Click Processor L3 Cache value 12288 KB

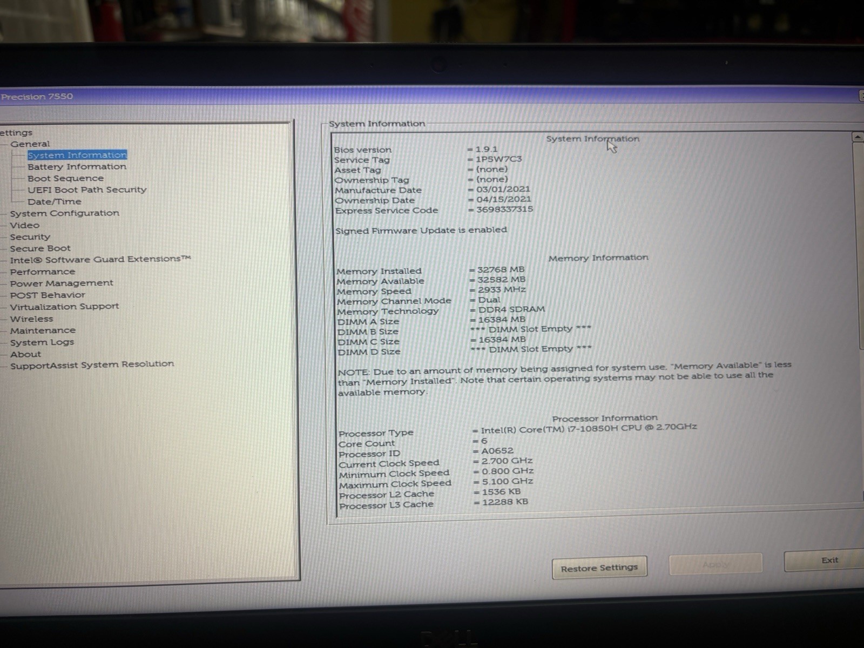point(505,502)
